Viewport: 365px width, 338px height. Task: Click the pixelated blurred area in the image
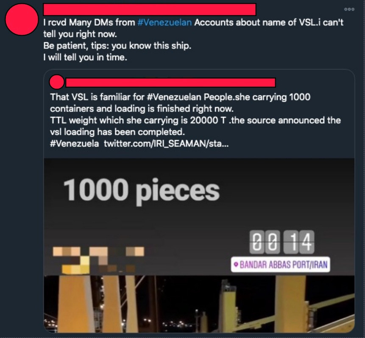coord(98,260)
